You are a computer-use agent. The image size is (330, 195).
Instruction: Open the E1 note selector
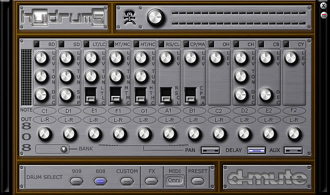tap(94, 110)
